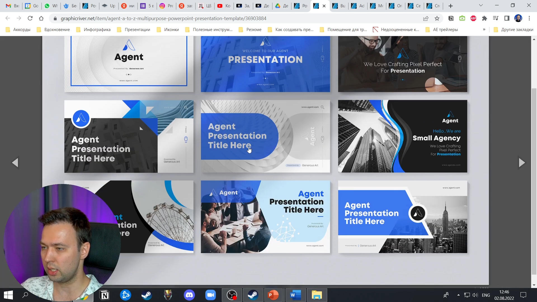Click the bookmark star icon
Image resolution: width=537 pixels, height=302 pixels.
[437, 18]
